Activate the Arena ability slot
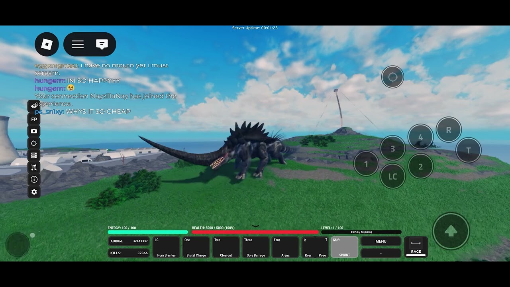Screen dimensions: 510x287 [285, 247]
